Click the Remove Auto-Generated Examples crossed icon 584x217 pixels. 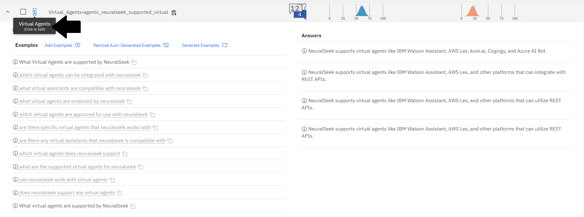click(x=166, y=45)
